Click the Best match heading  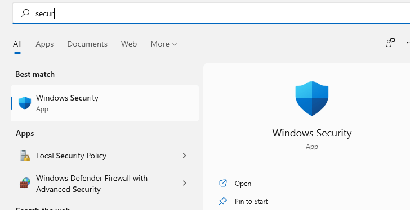click(35, 74)
